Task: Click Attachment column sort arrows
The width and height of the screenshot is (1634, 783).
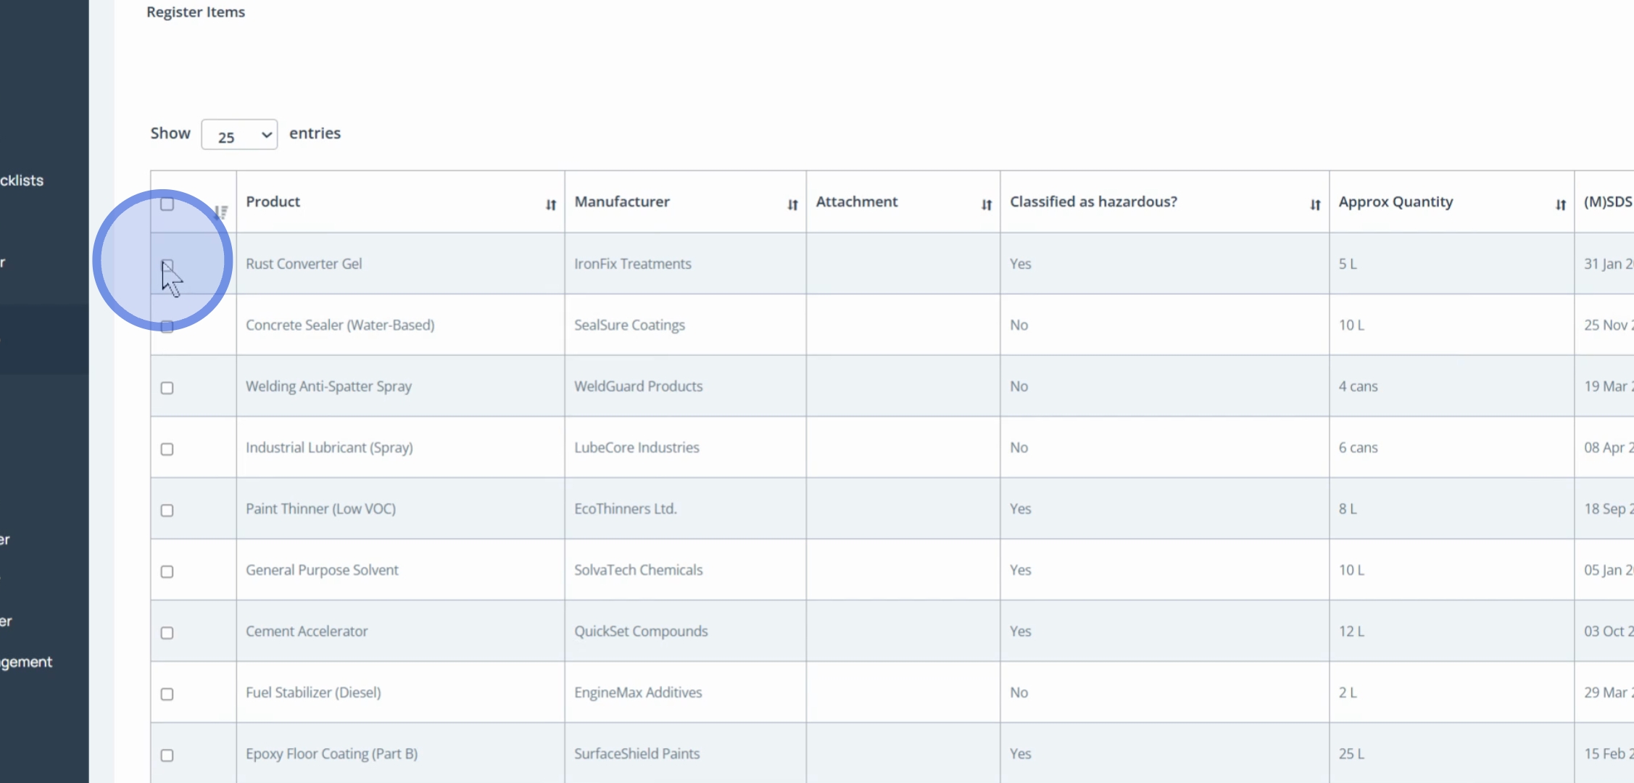Action: 986,205
